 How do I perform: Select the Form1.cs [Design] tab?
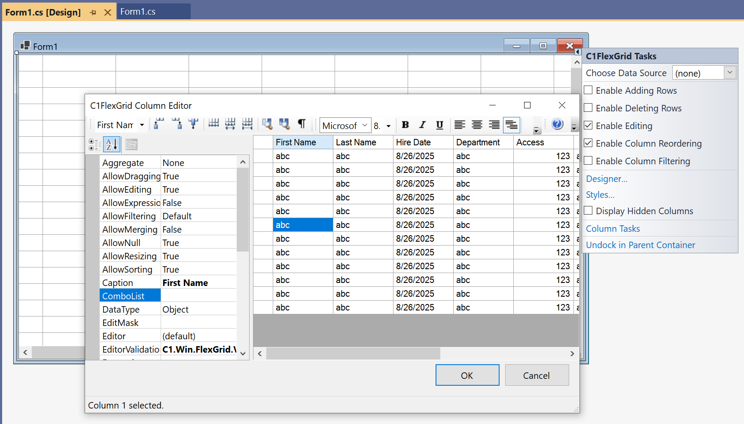(x=43, y=12)
